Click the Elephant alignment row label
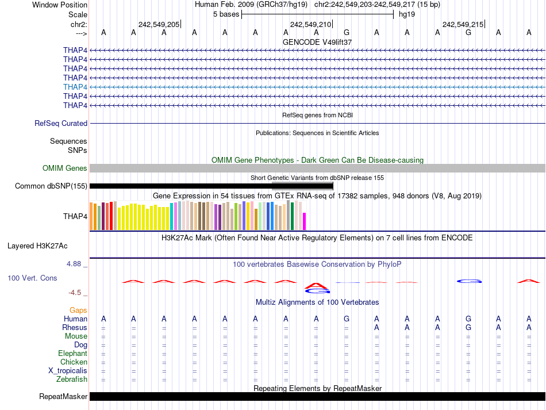This screenshot has height=410, width=546. point(72,354)
